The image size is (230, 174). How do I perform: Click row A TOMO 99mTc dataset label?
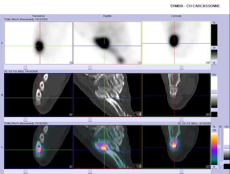[x=26, y=19]
